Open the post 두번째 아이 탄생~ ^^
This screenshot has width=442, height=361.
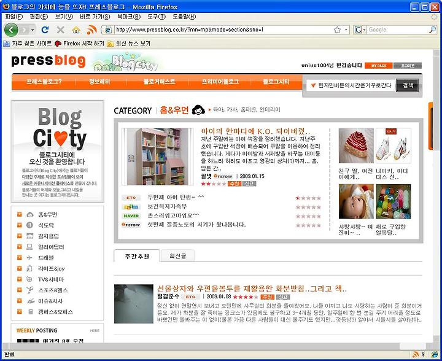(x=176, y=197)
